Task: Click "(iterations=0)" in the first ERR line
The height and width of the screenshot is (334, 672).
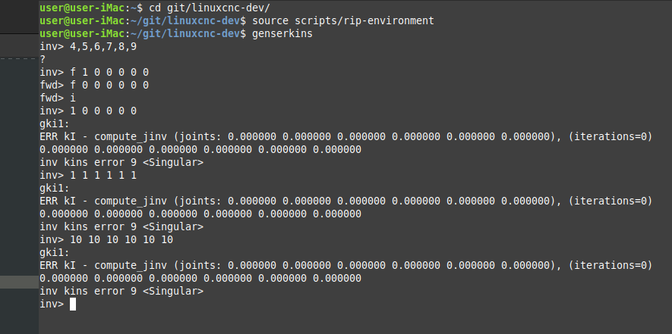Action: tap(610, 137)
